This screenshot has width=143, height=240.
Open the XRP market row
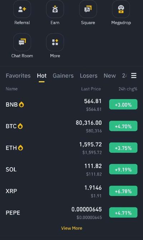(x=71, y=191)
